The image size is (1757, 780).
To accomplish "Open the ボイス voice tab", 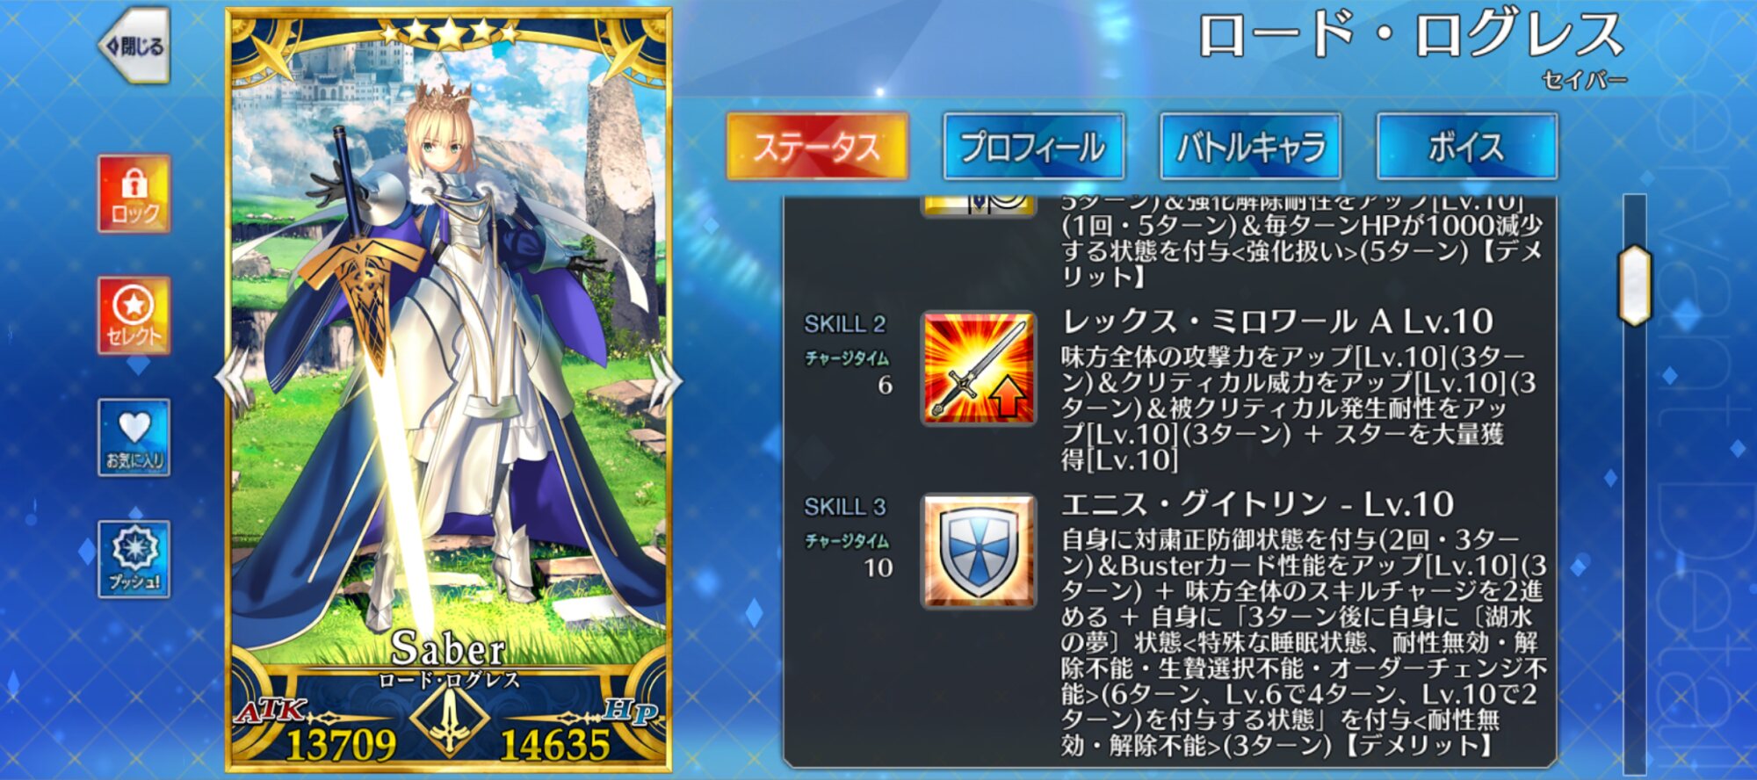I will (1466, 147).
